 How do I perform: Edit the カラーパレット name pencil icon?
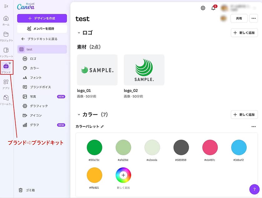(x=102, y=126)
